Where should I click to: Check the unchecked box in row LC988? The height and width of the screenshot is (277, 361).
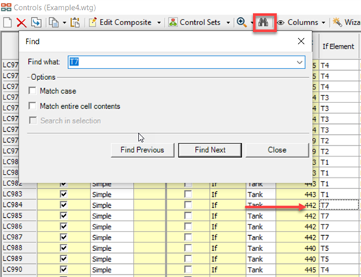coord(188,248)
